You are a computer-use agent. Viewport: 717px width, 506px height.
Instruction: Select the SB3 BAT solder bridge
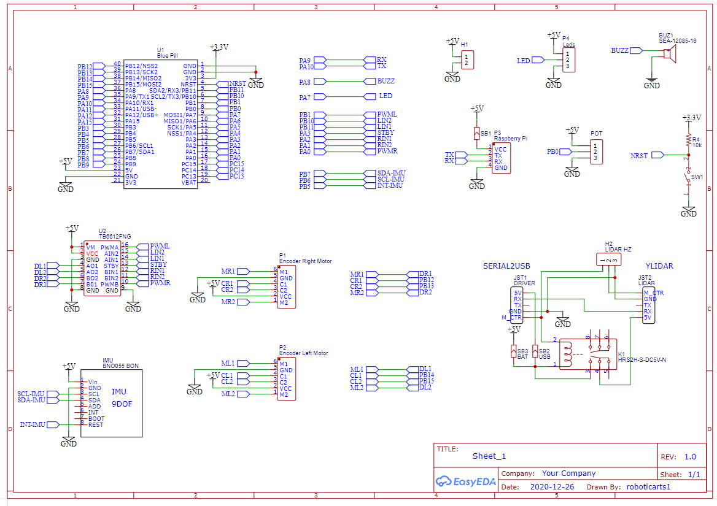514,351
